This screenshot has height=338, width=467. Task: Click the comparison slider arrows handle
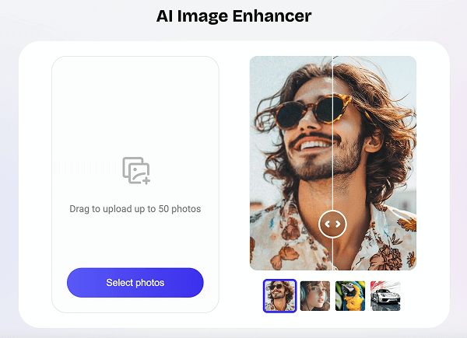pos(332,225)
